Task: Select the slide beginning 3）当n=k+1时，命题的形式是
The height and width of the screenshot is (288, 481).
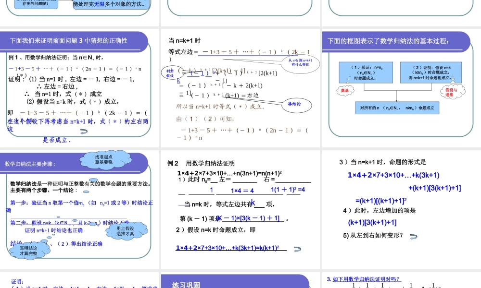Action: (x=402, y=209)
